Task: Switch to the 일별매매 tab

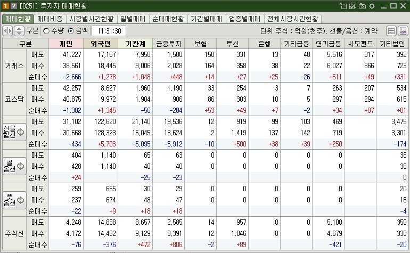Action: 133,19
